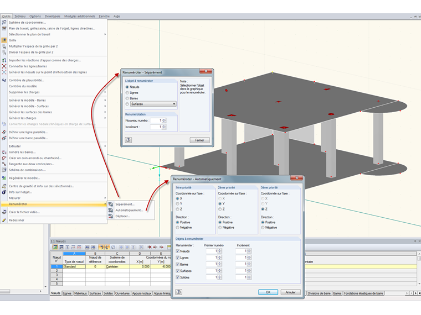Select Nœuds radio in Séparément dialog

[127, 87]
